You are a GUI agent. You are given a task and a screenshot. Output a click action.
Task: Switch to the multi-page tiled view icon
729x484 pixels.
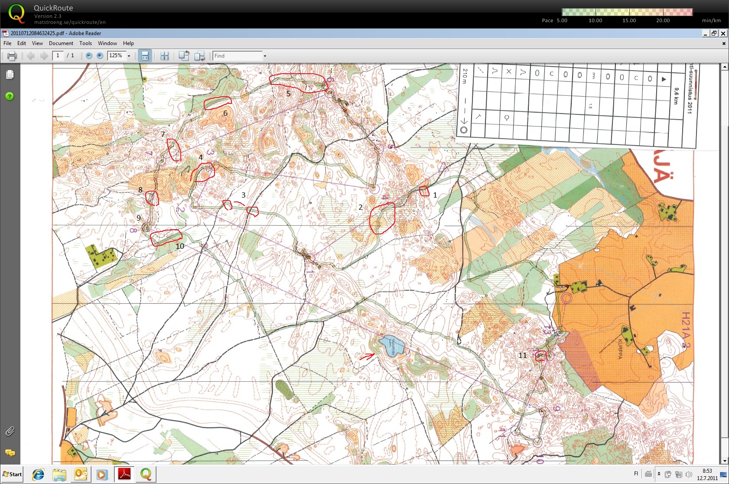[164, 56]
